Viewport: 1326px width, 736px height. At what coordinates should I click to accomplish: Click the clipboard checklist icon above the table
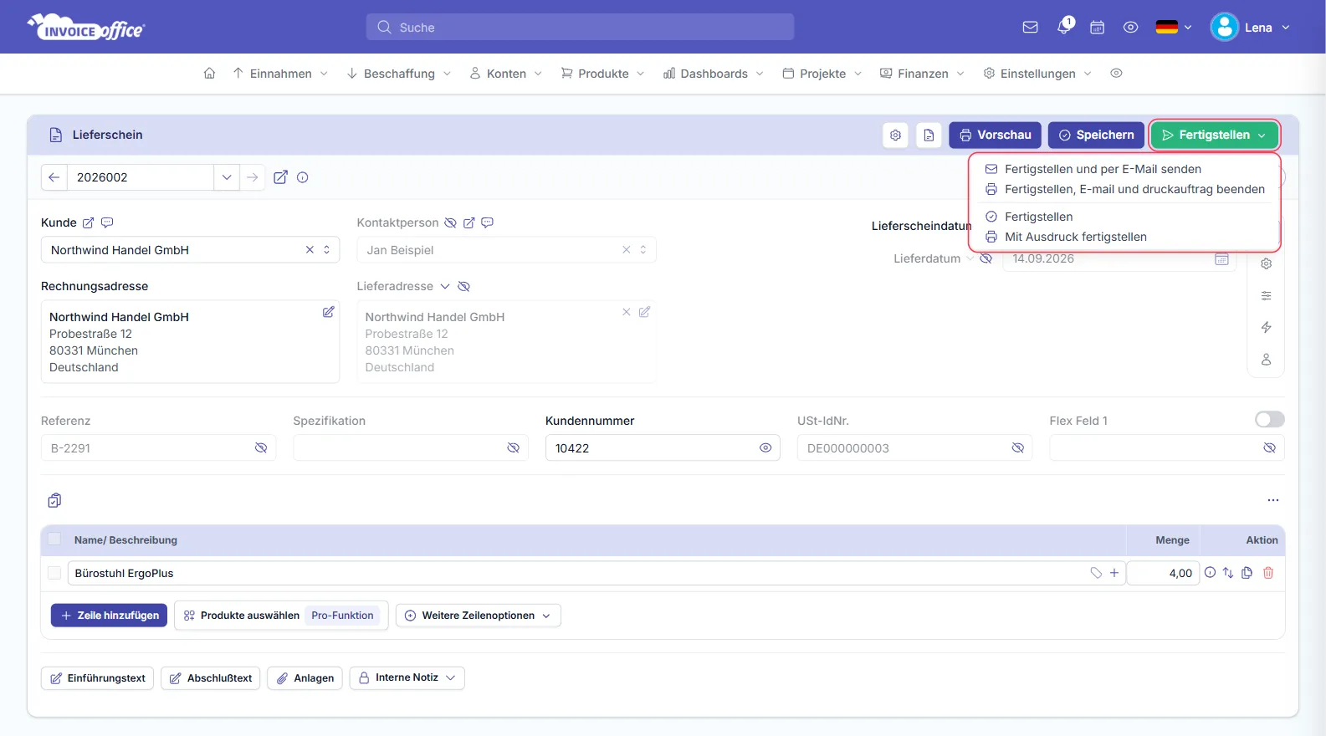[54, 500]
